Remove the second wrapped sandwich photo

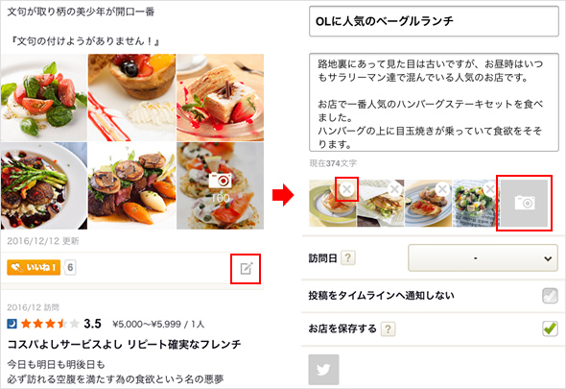point(394,188)
